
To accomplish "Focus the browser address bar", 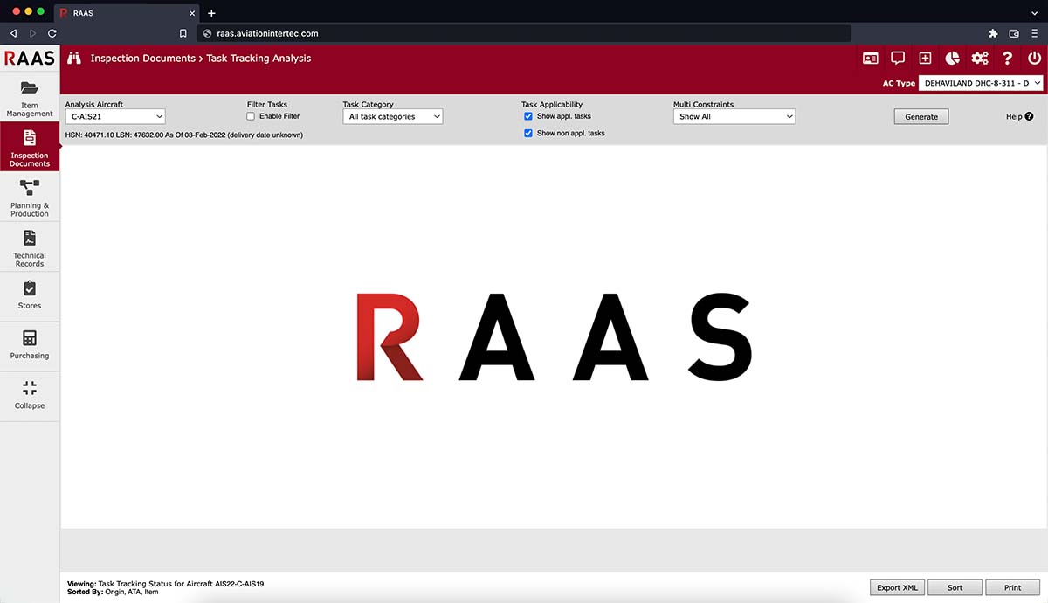I will (524, 33).
